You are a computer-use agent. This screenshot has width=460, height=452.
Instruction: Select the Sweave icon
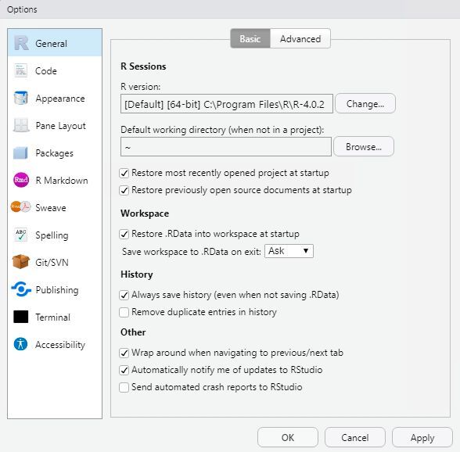[x=21, y=207]
